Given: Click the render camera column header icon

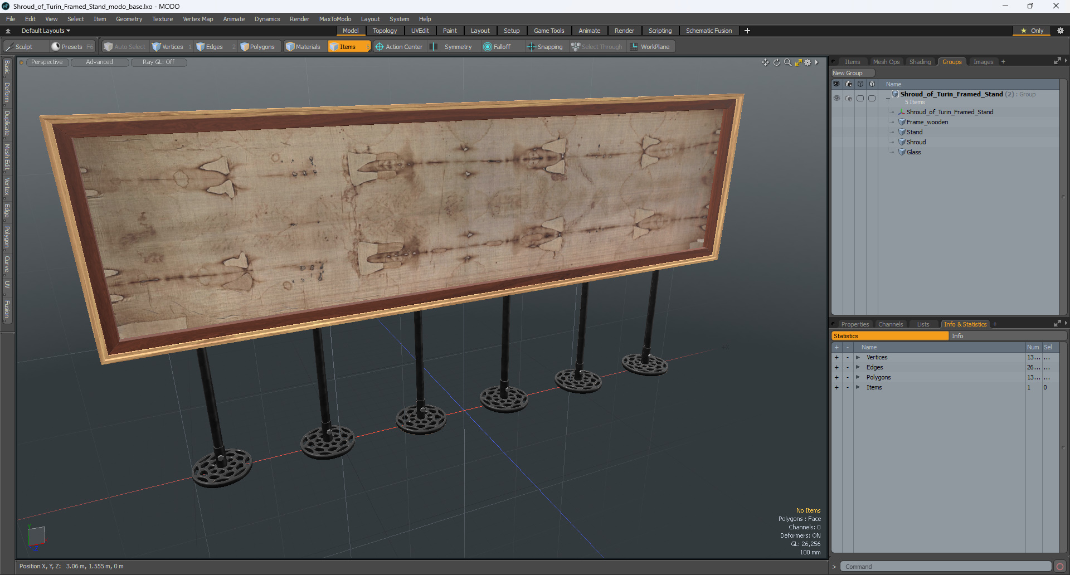Looking at the screenshot, I should 848,84.
